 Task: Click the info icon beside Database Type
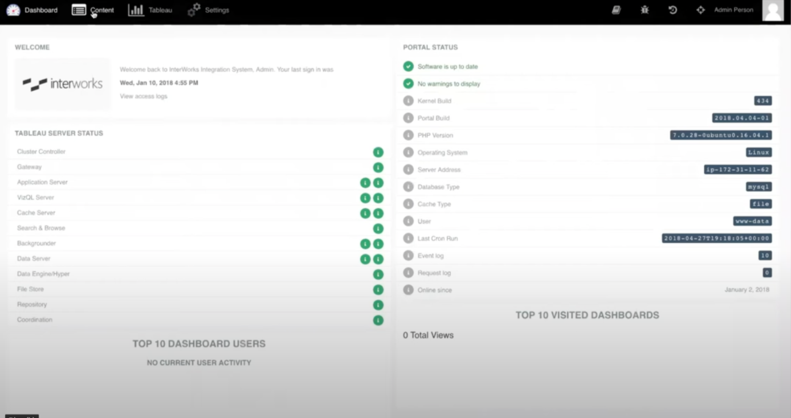pos(408,187)
